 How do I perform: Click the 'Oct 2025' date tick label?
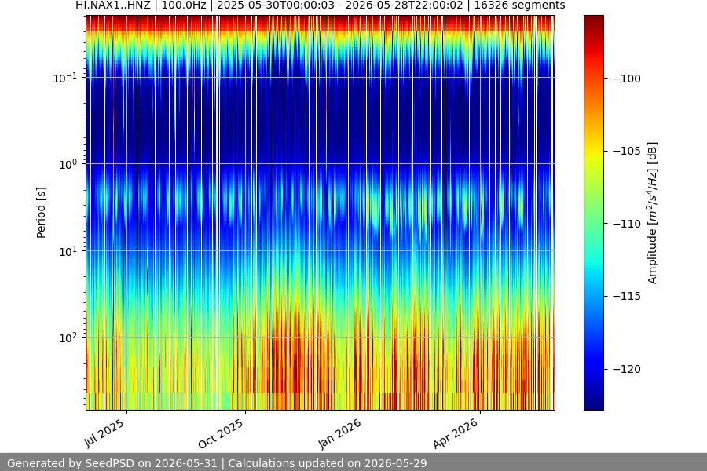point(221,433)
